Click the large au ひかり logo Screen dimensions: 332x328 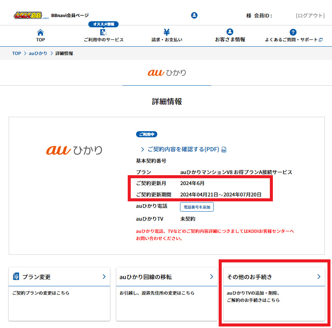(74, 150)
